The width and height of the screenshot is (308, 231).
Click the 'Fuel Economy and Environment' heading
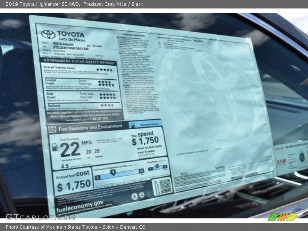pos(90,128)
